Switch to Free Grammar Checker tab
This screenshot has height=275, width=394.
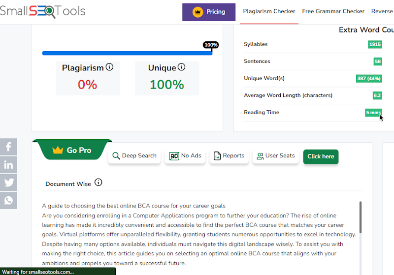tap(333, 11)
